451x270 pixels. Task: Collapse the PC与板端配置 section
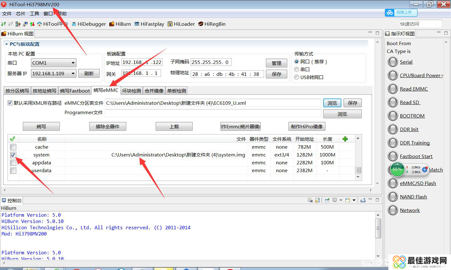pyautogui.click(x=6, y=44)
